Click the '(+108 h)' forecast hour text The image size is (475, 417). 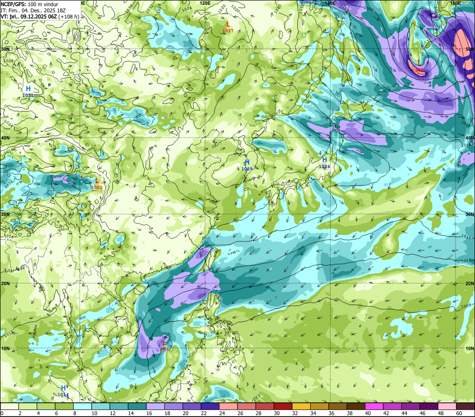pos(68,16)
